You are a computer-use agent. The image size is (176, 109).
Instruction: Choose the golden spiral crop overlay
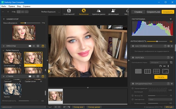pyautogui.click(x=165, y=71)
